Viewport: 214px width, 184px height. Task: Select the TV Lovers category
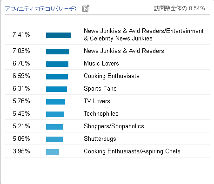(x=97, y=101)
